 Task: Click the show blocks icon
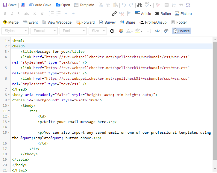coord(149,31)
